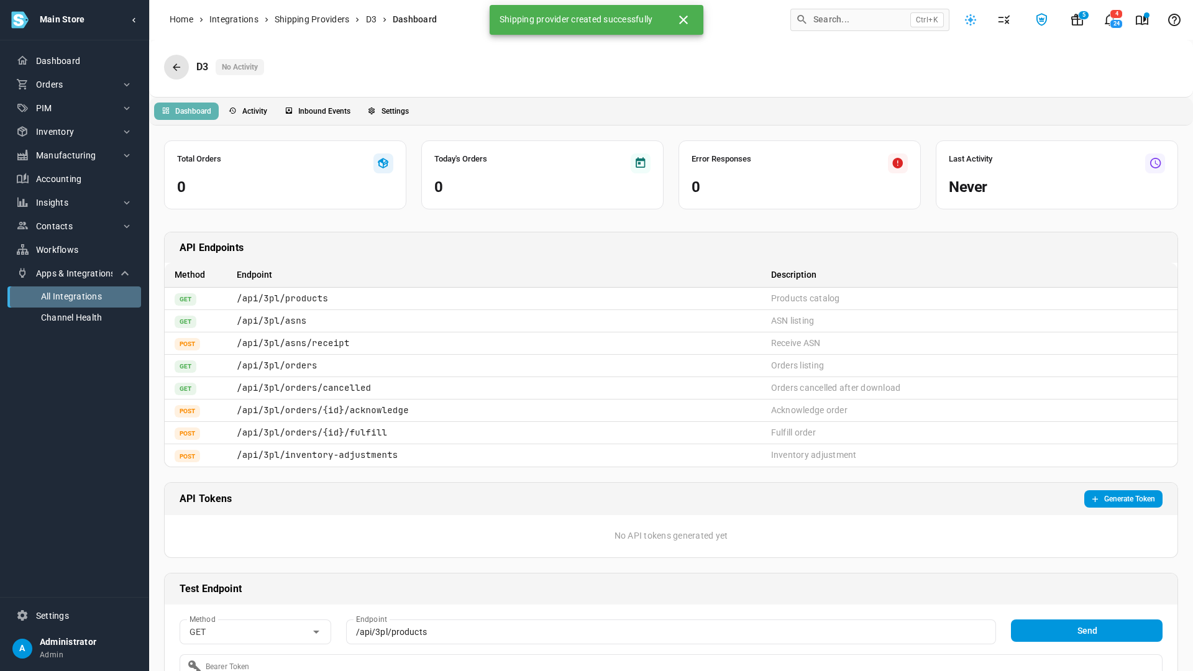This screenshot has height=671, width=1193.
Task: Expand the Orders menu
Action: (x=75, y=84)
